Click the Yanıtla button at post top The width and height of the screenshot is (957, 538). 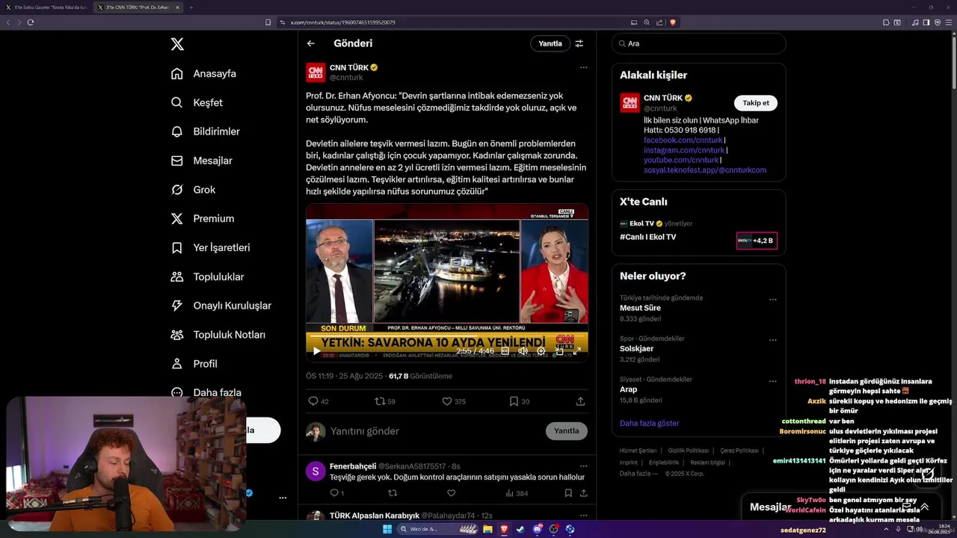(550, 43)
